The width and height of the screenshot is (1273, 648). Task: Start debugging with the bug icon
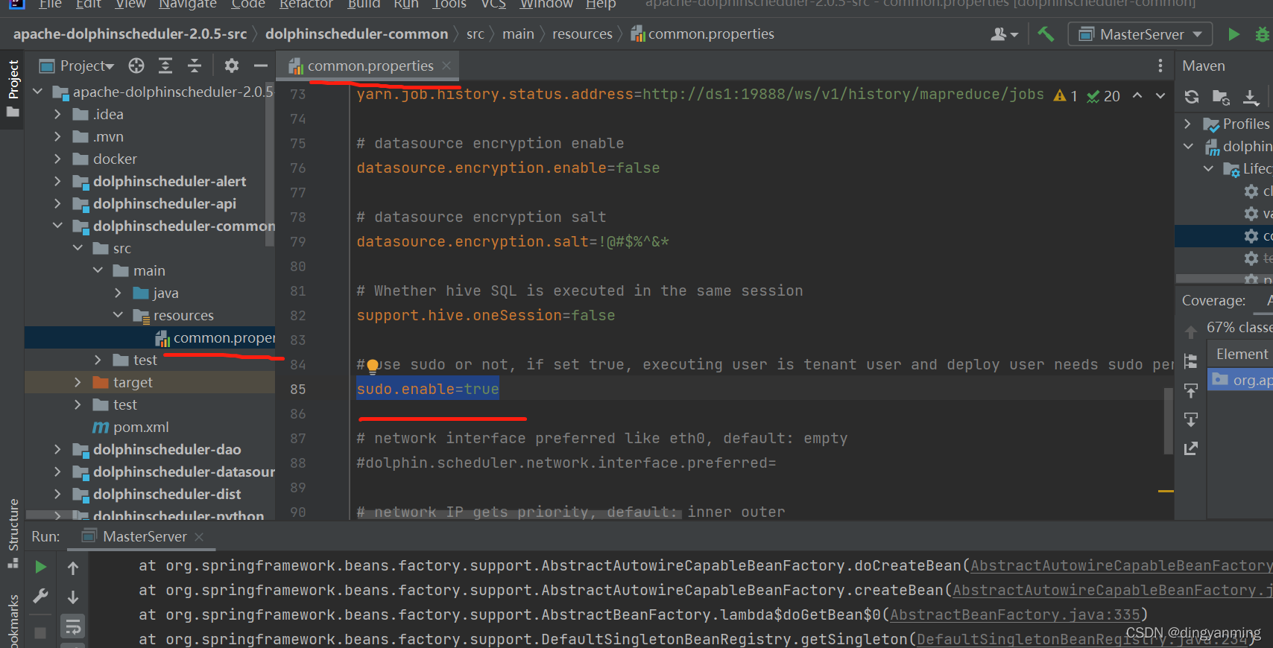[x=1263, y=34]
